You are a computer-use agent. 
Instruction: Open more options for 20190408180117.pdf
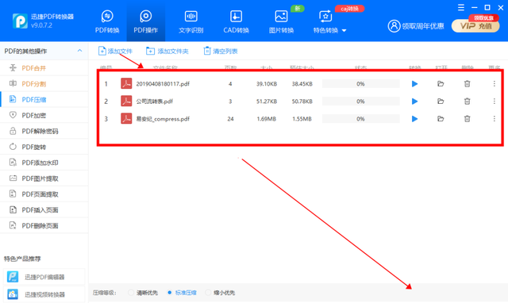pyautogui.click(x=495, y=84)
